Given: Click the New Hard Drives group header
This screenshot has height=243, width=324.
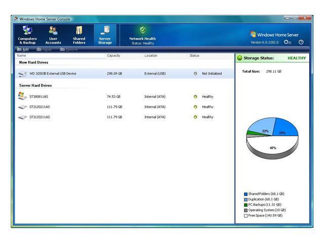Looking at the screenshot, I should pos(34,62).
